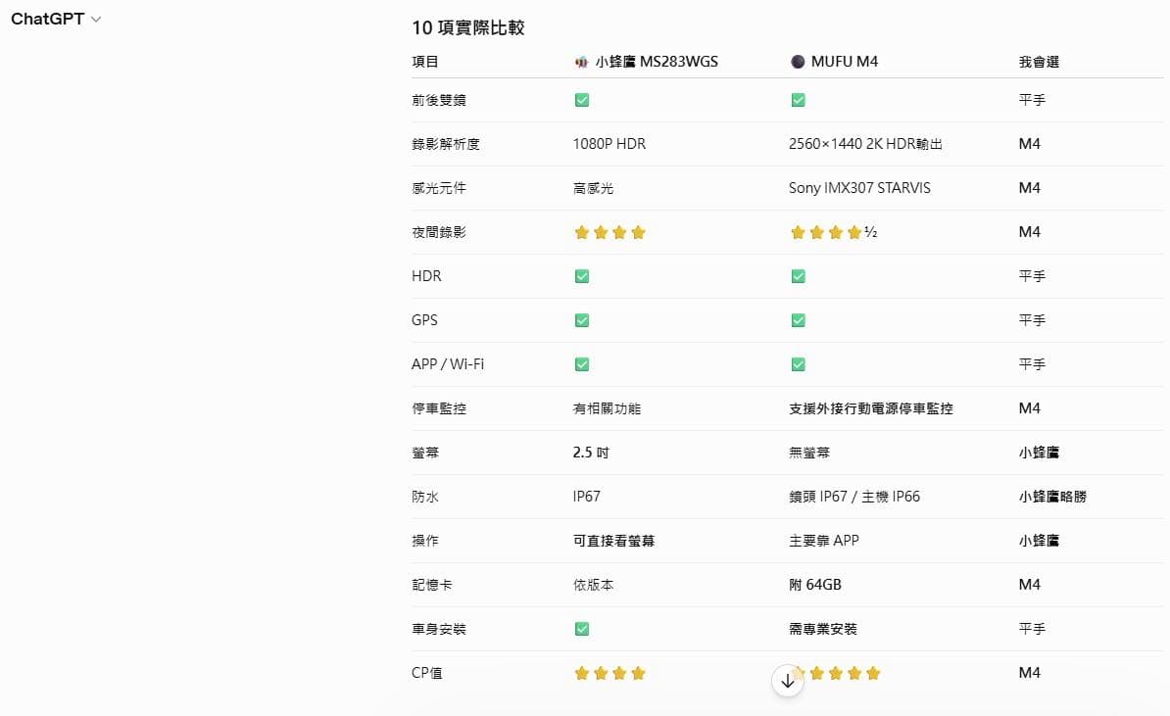Click the 需專業安裝 cell

pyautogui.click(x=823, y=629)
